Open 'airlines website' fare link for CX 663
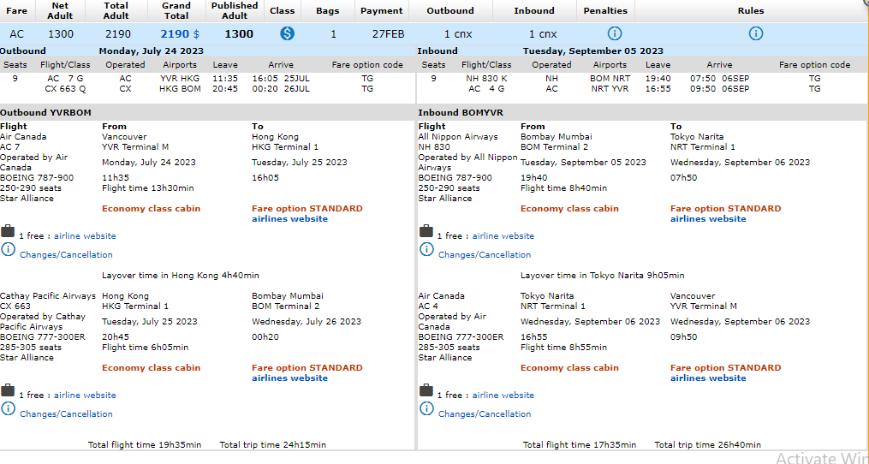869x464 pixels. tap(289, 378)
